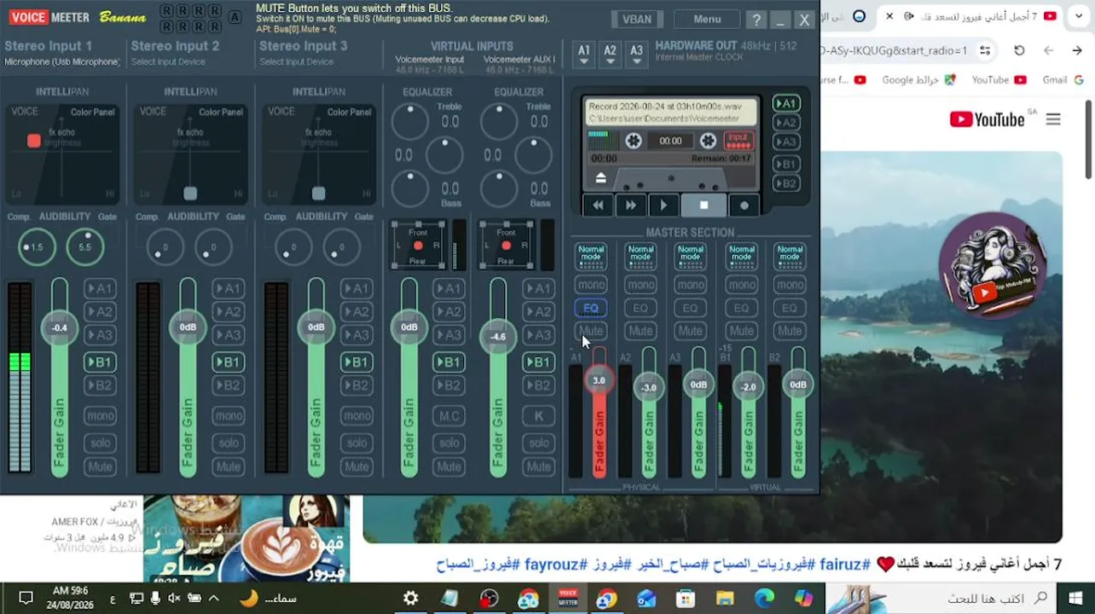Open the A2 hardware out device selector
This screenshot has height=614, width=1095.
point(611,55)
